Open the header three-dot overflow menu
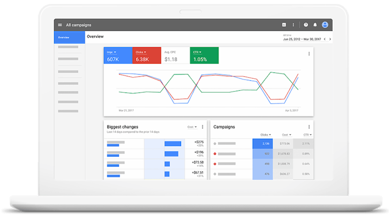Image resolution: width=389 pixels, height=219 pixels. pos(293,25)
